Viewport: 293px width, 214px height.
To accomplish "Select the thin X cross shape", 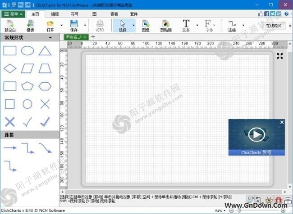I will click(45, 104).
